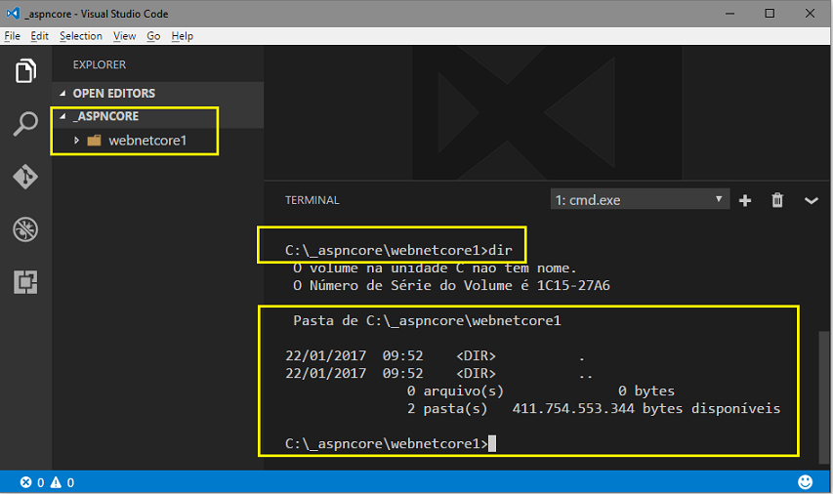Screen dimensions: 833x494
Task: Open the Source Control (Git) view
Action: 25,177
